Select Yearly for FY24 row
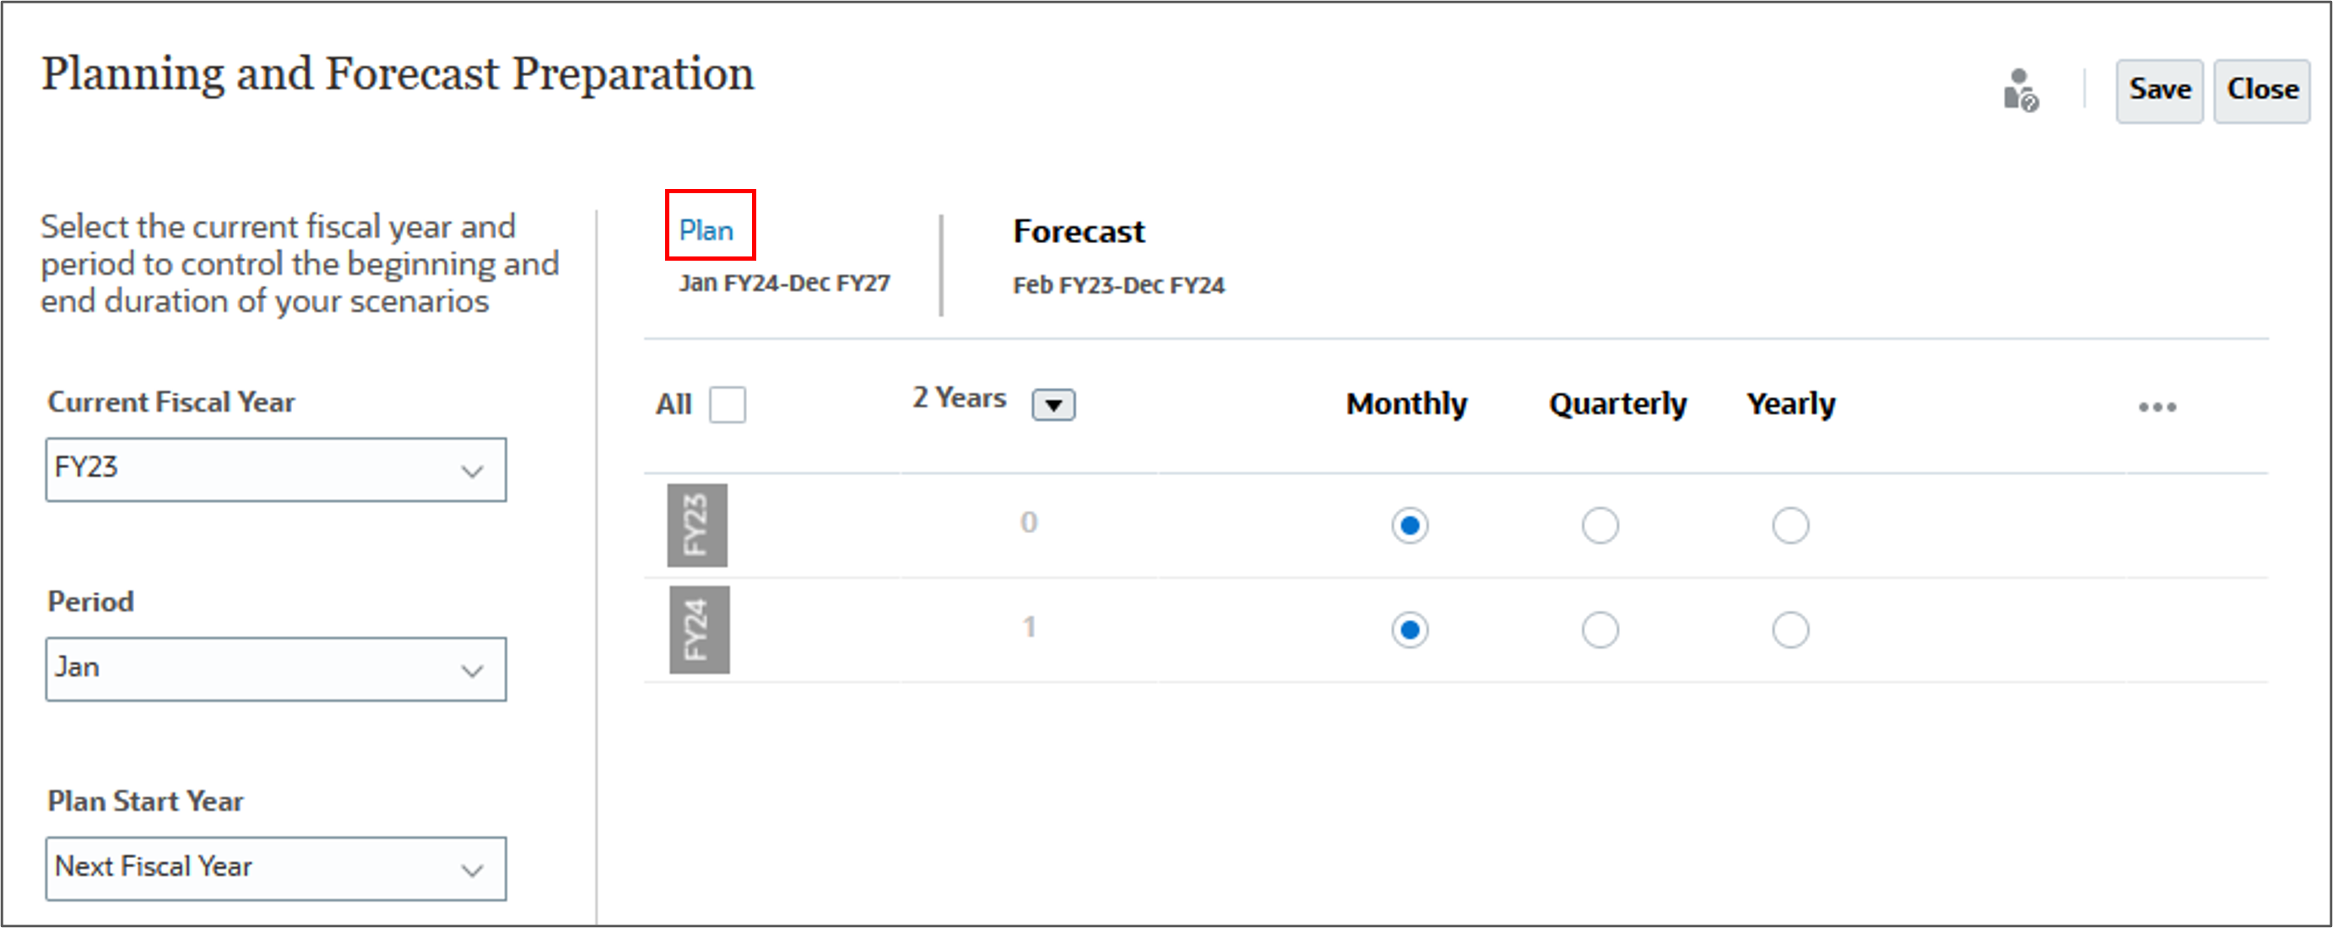Viewport: 2333px width, 928px height. (1789, 629)
